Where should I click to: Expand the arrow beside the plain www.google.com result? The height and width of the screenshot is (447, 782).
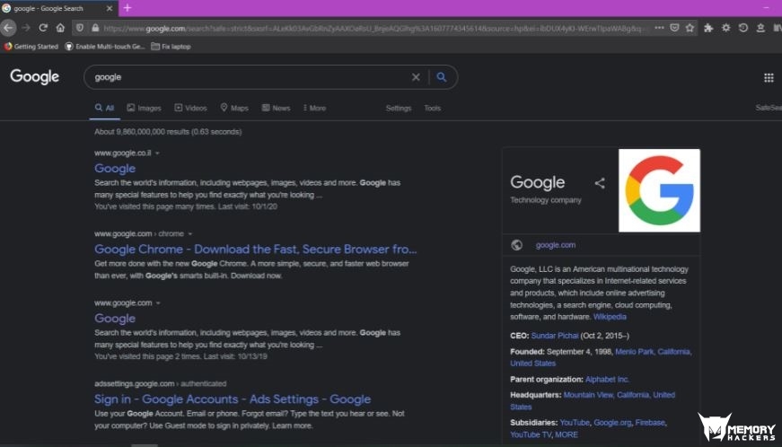coord(158,303)
